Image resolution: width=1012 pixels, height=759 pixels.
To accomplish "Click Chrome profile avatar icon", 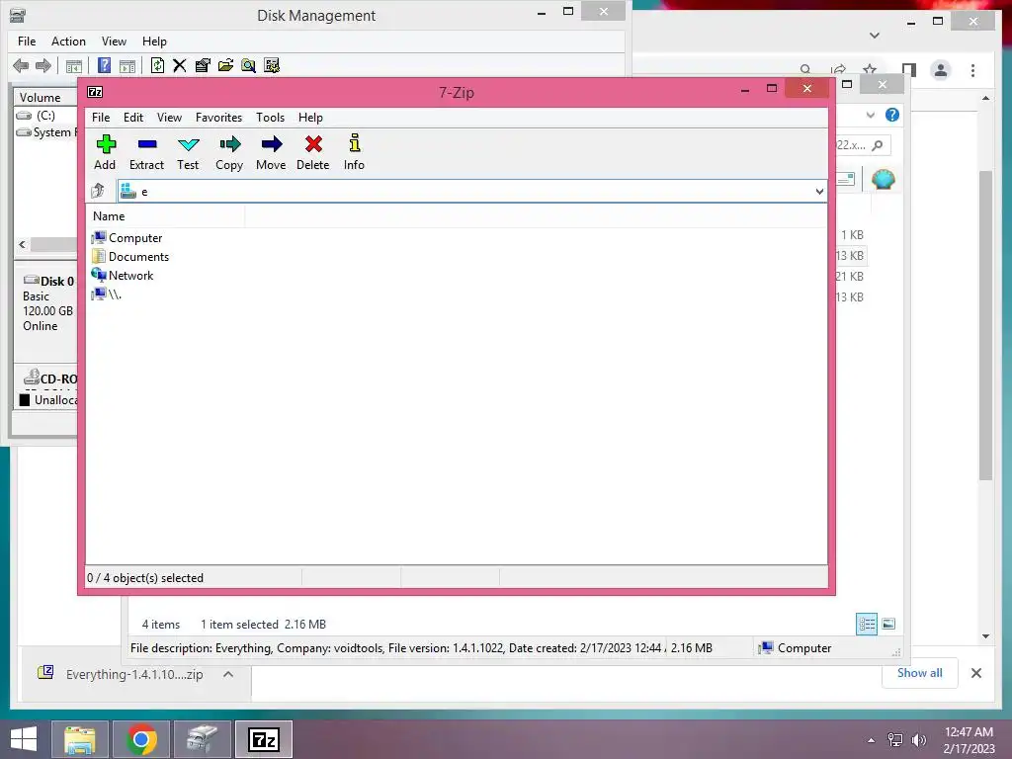I will pyautogui.click(x=941, y=70).
